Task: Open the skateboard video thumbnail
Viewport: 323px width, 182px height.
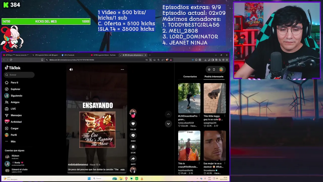Action: coord(189,98)
